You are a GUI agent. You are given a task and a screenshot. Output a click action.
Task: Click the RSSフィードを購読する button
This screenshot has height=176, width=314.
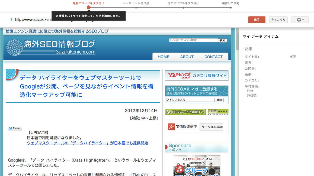tap(185, 112)
